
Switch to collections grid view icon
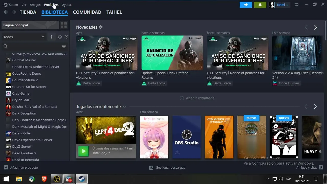pos(64,25)
